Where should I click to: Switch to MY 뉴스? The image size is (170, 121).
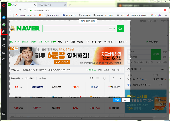(42, 78)
